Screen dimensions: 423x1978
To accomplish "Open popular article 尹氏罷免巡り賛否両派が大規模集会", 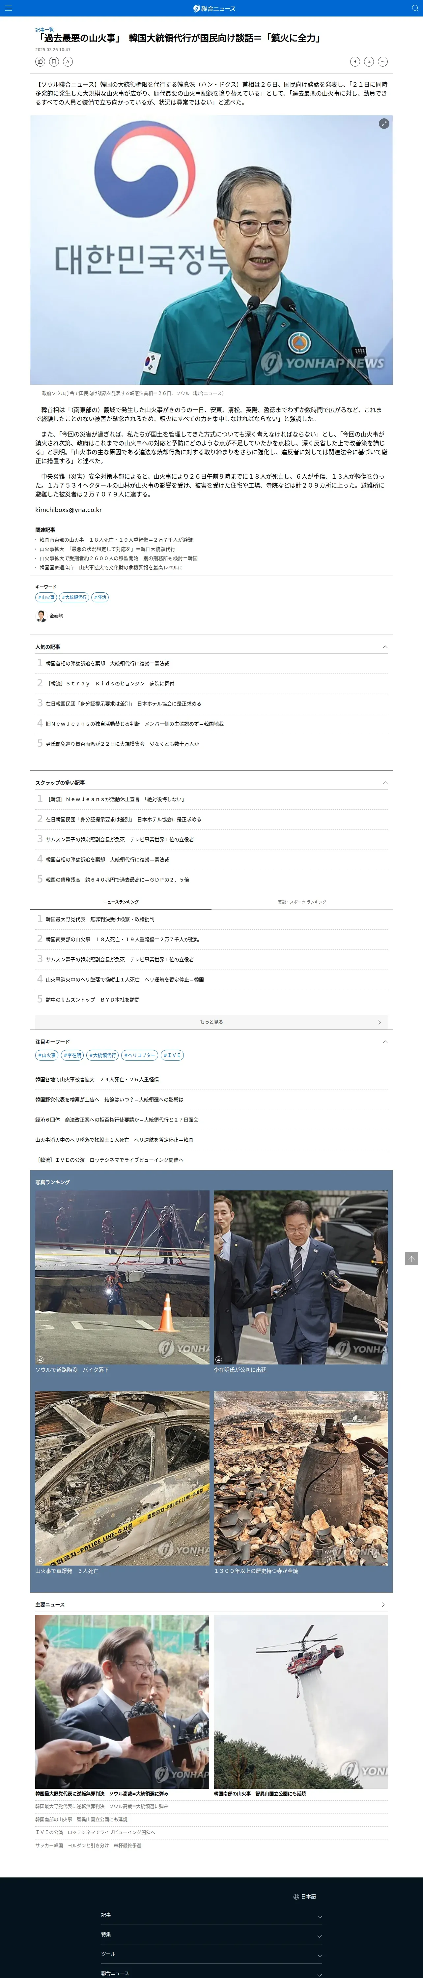I will tap(122, 743).
